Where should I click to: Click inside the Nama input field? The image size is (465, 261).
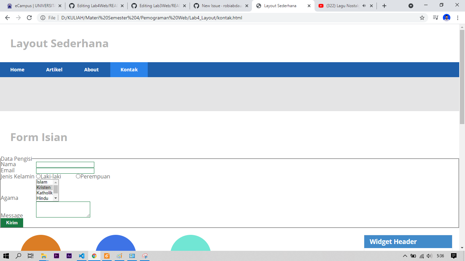[x=65, y=164]
